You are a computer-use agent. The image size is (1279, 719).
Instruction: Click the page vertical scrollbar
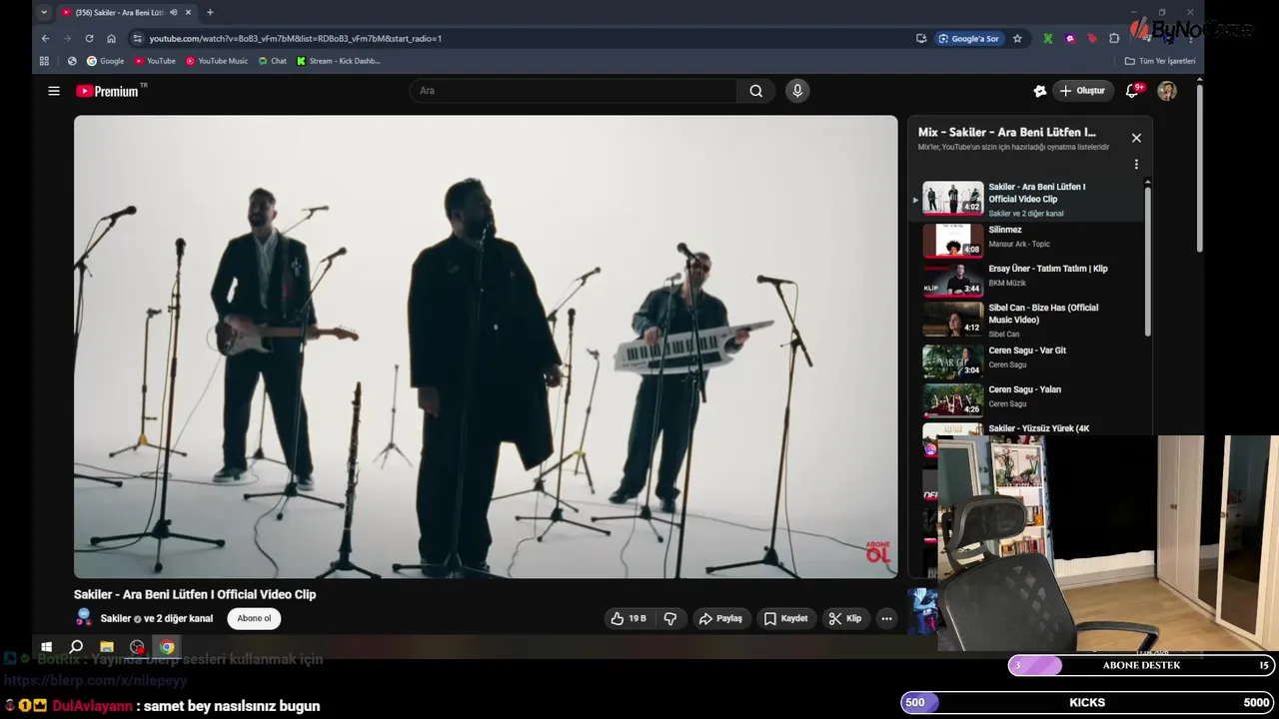click(x=1199, y=170)
